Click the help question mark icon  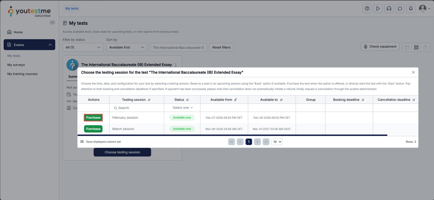click(367, 8)
